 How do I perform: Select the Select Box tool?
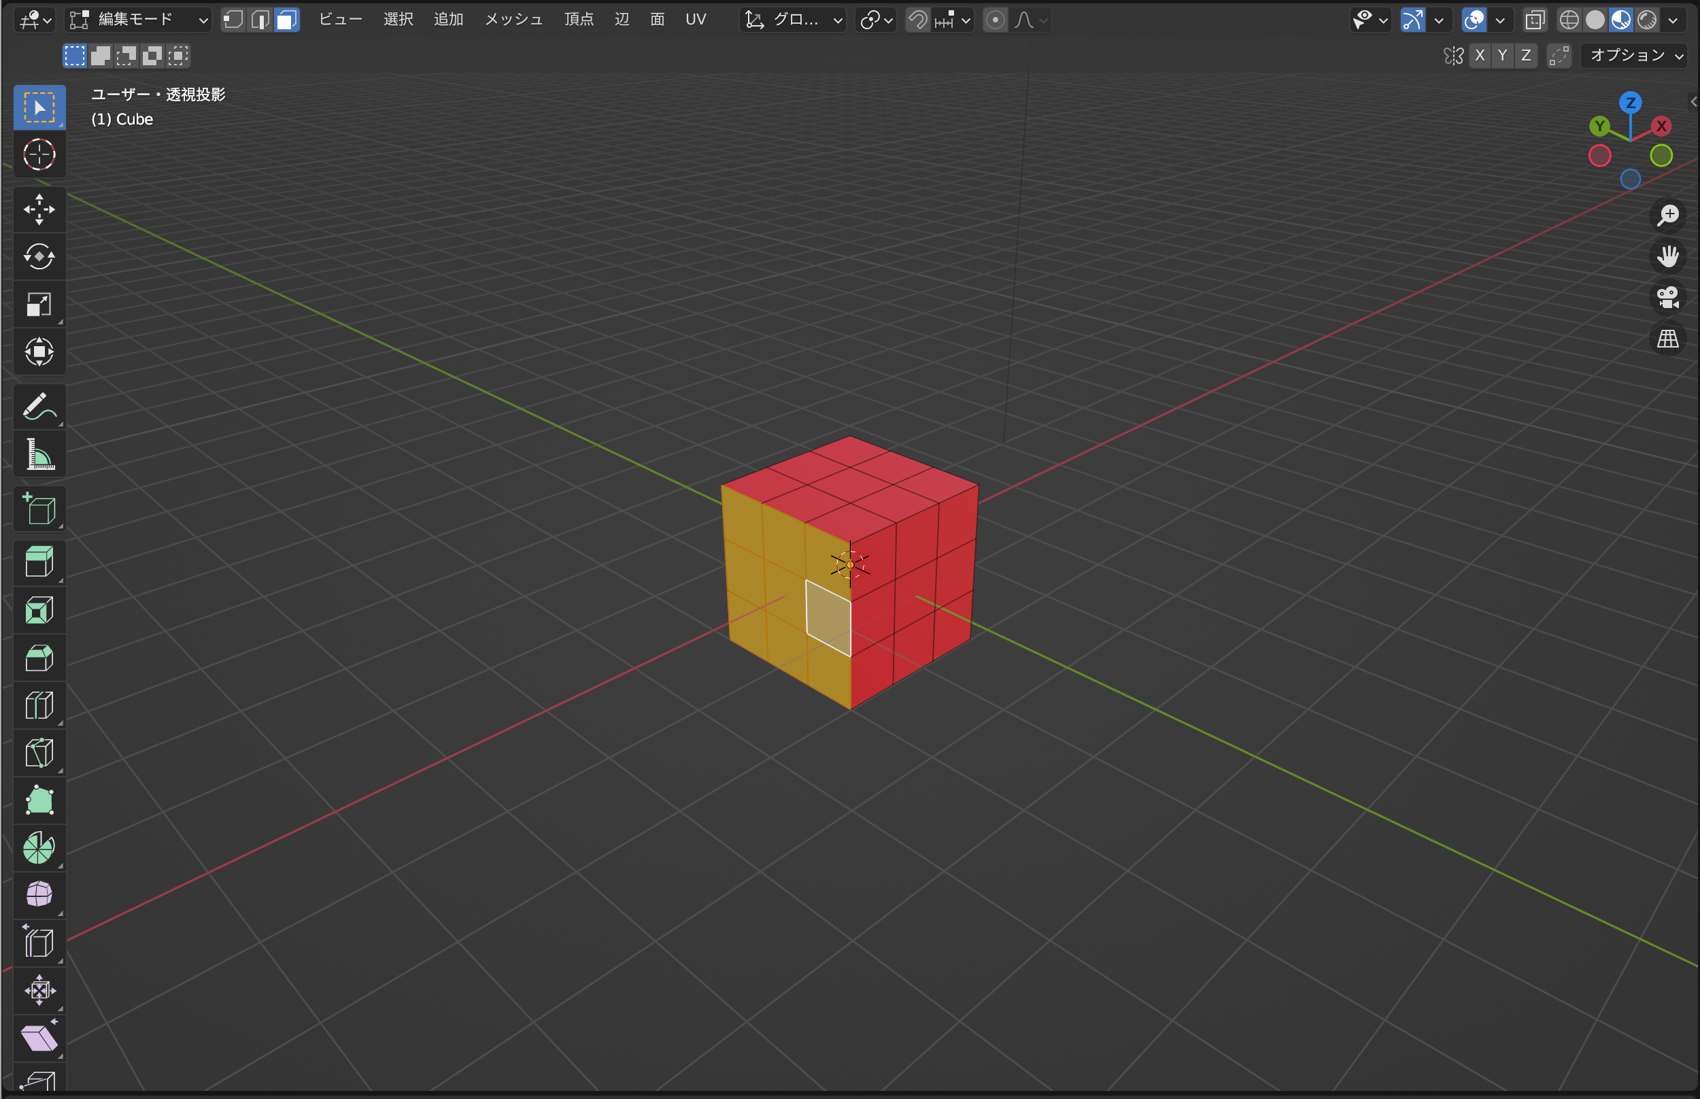click(x=39, y=107)
